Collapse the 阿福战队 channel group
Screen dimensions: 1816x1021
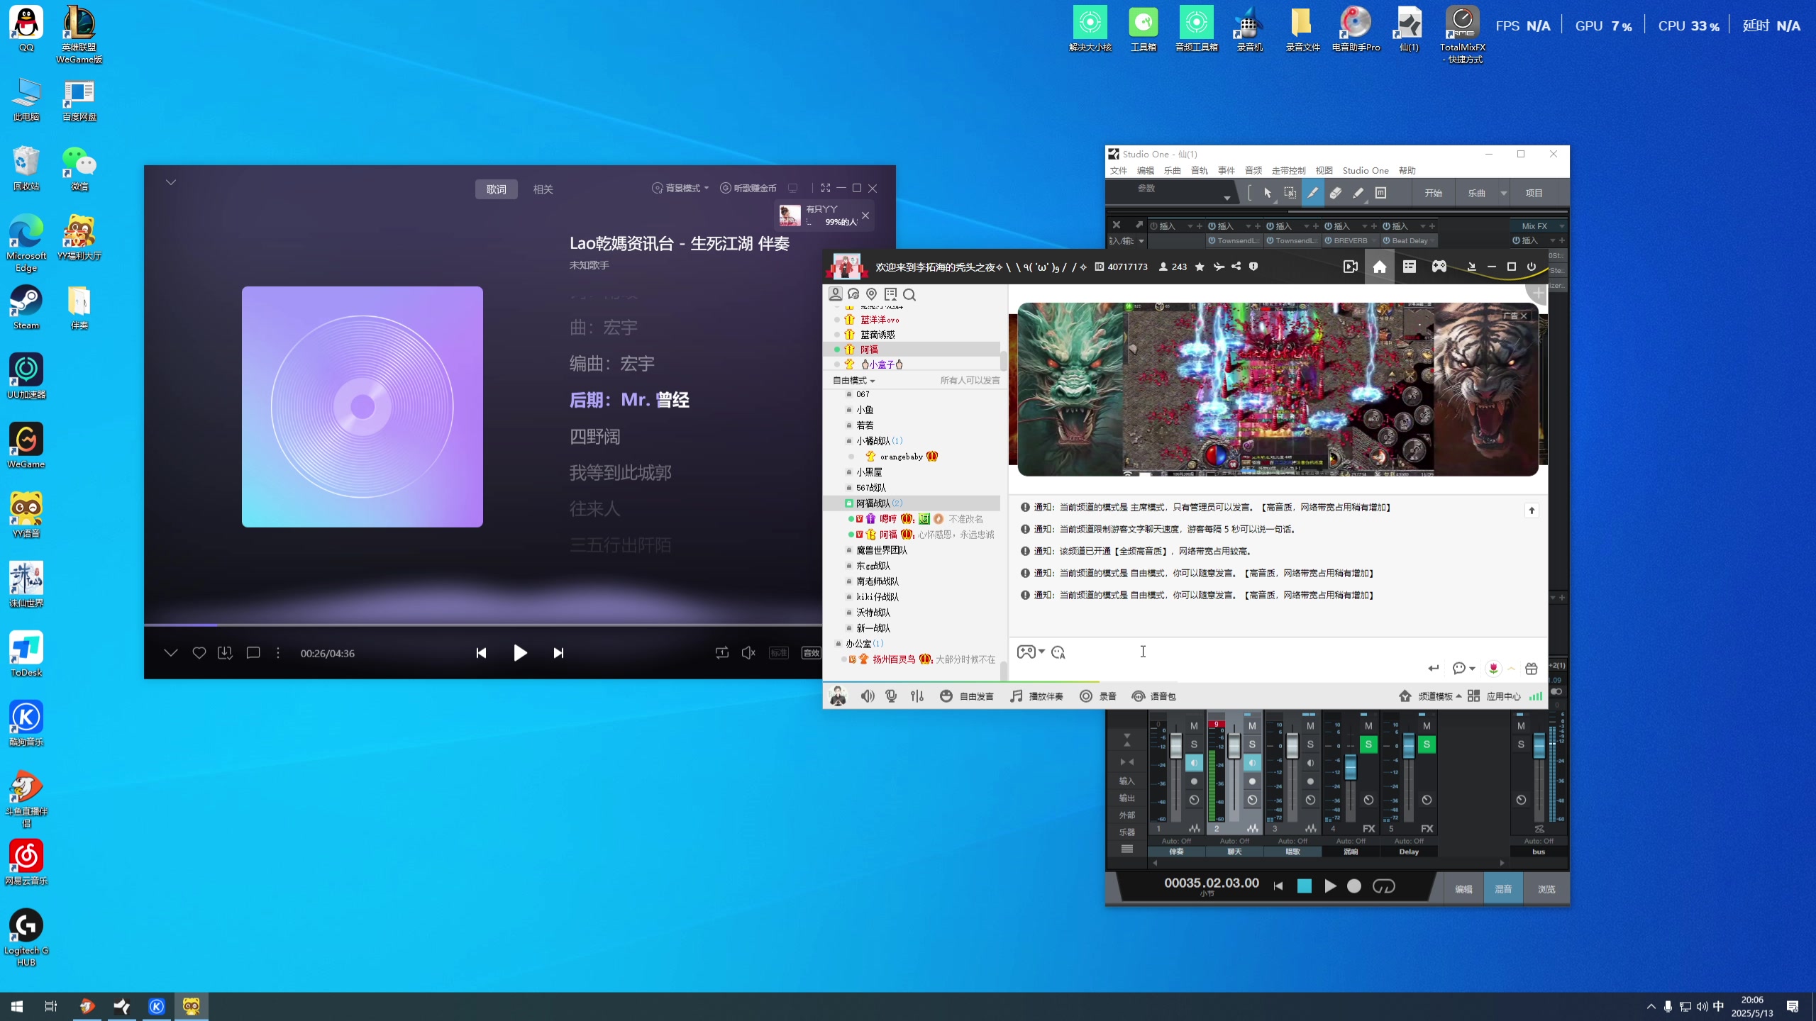[849, 503]
